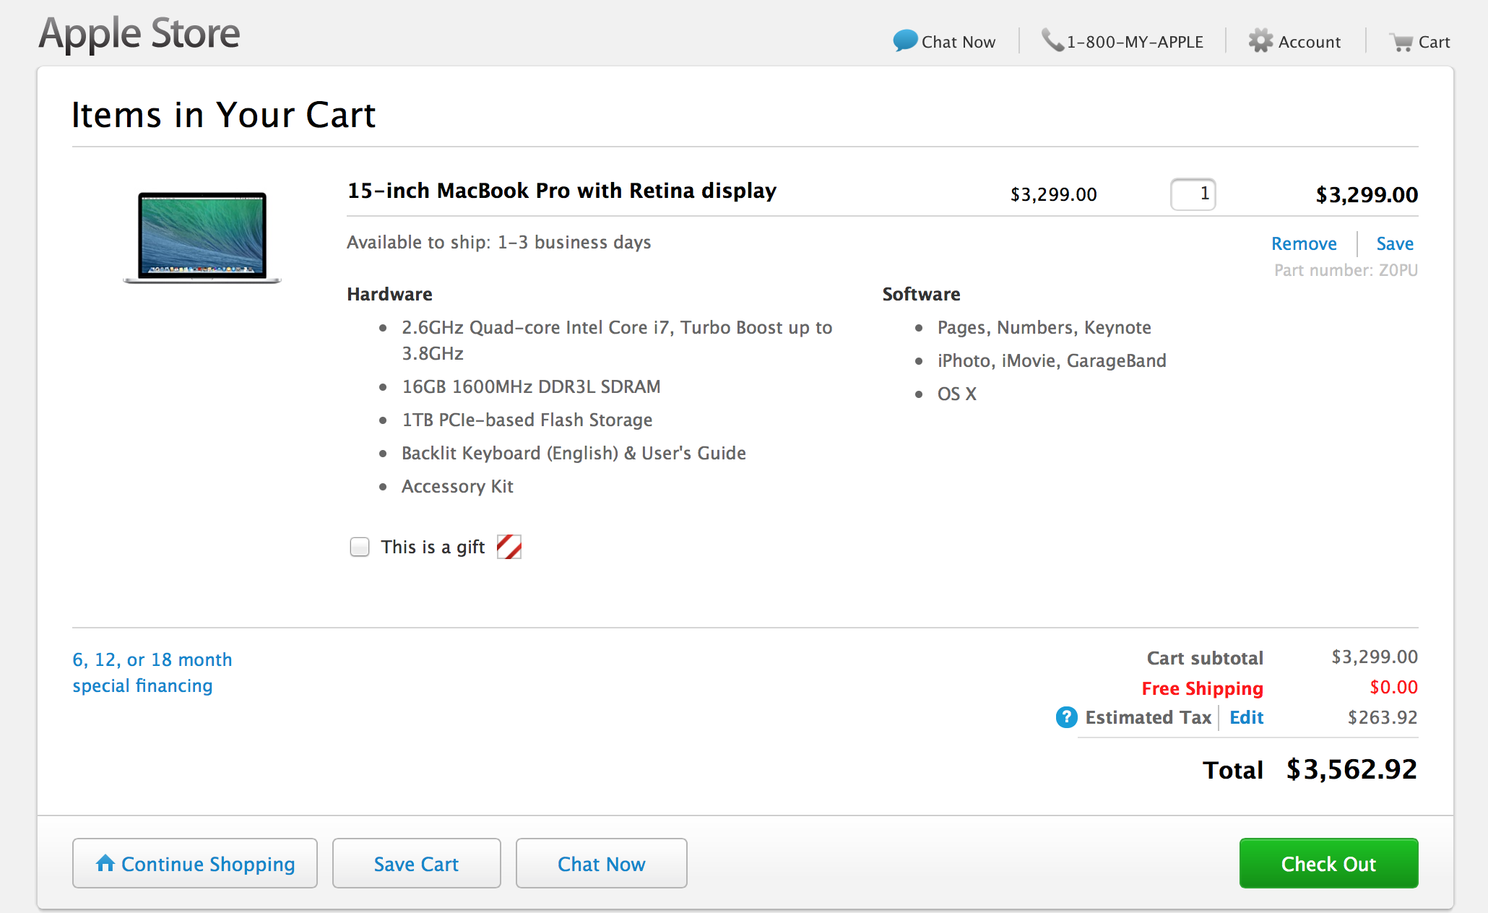Click the quantity field showing 1
The height and width of the screenshot is (913, 1488).
1193,194
